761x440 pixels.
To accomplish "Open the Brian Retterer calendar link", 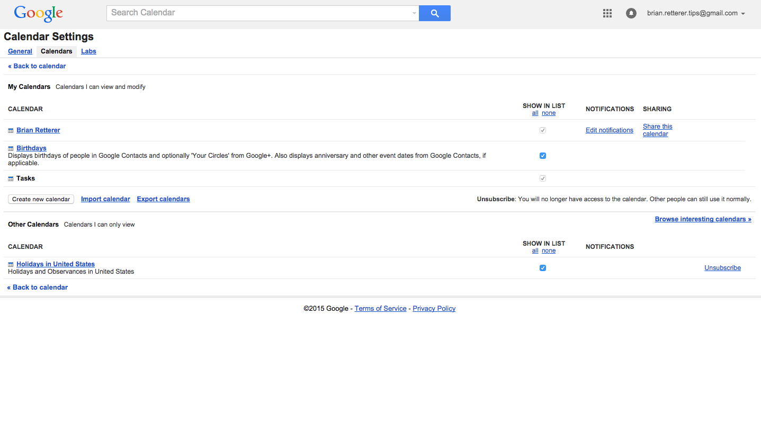I will pos(38,130).
